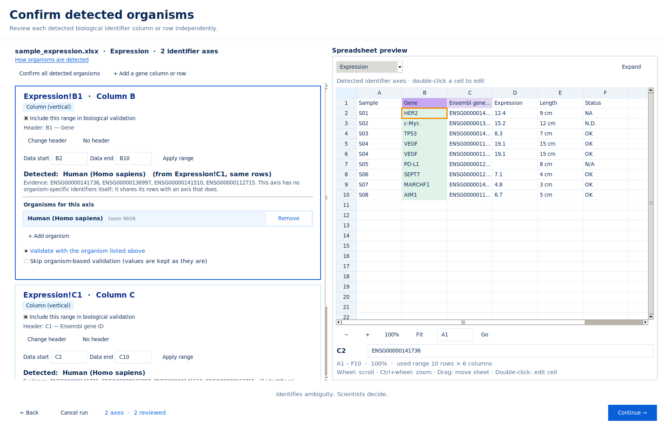Open How organisms are detected link
The image size is (664, 424).
pyautogui.click(x=52, y=60)
